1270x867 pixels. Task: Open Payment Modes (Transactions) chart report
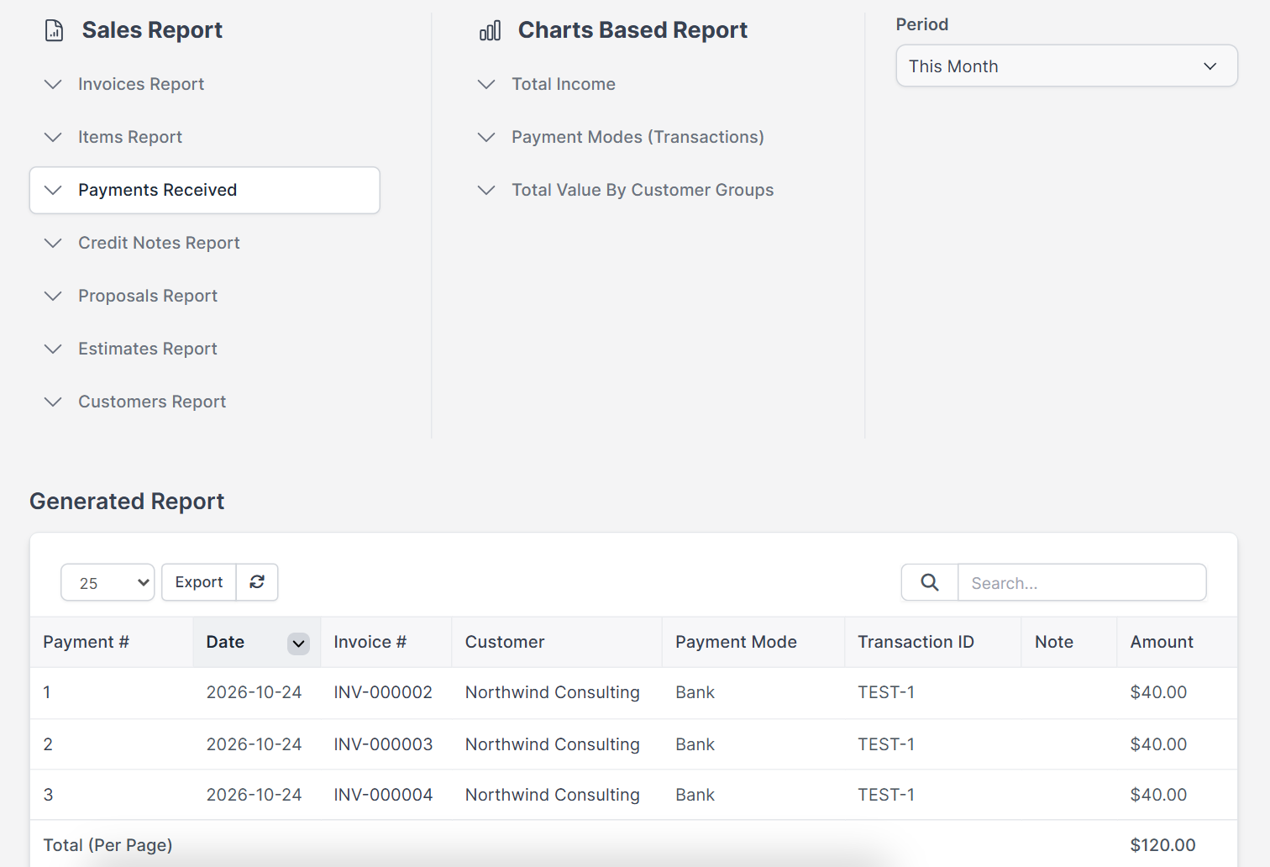point(638,137)
